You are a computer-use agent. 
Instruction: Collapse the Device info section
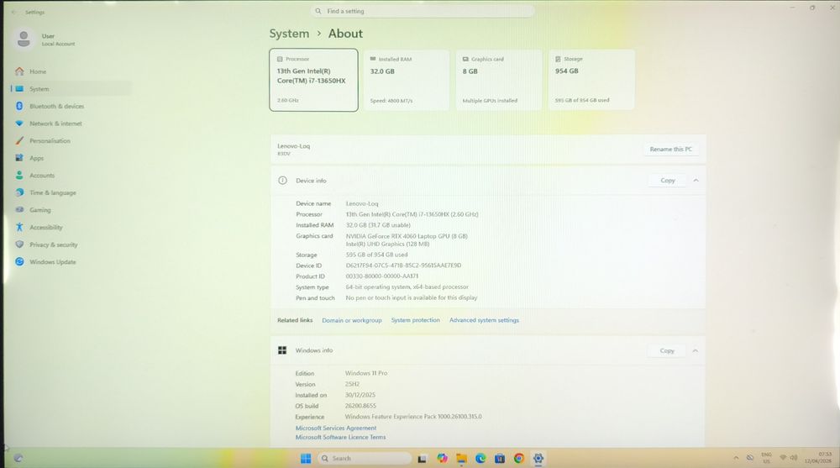696,180
